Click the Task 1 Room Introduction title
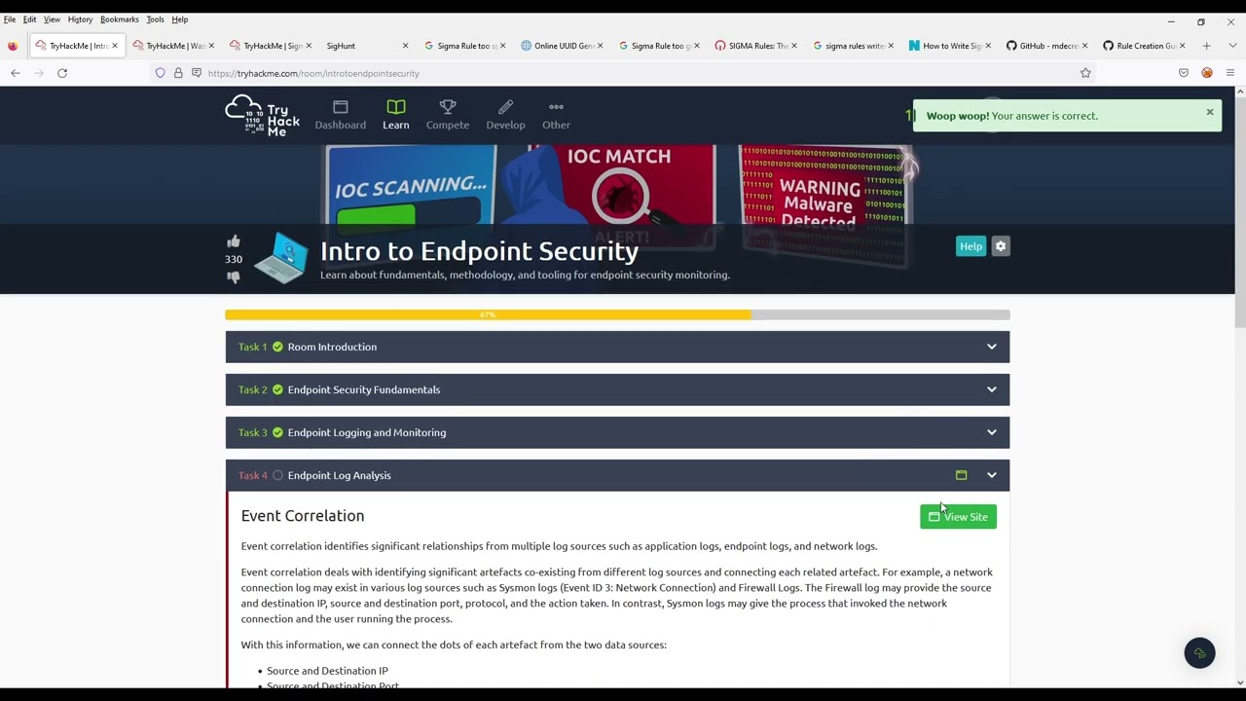The height and width of the screenshot is (701, 1246). (x=332, y=347)
